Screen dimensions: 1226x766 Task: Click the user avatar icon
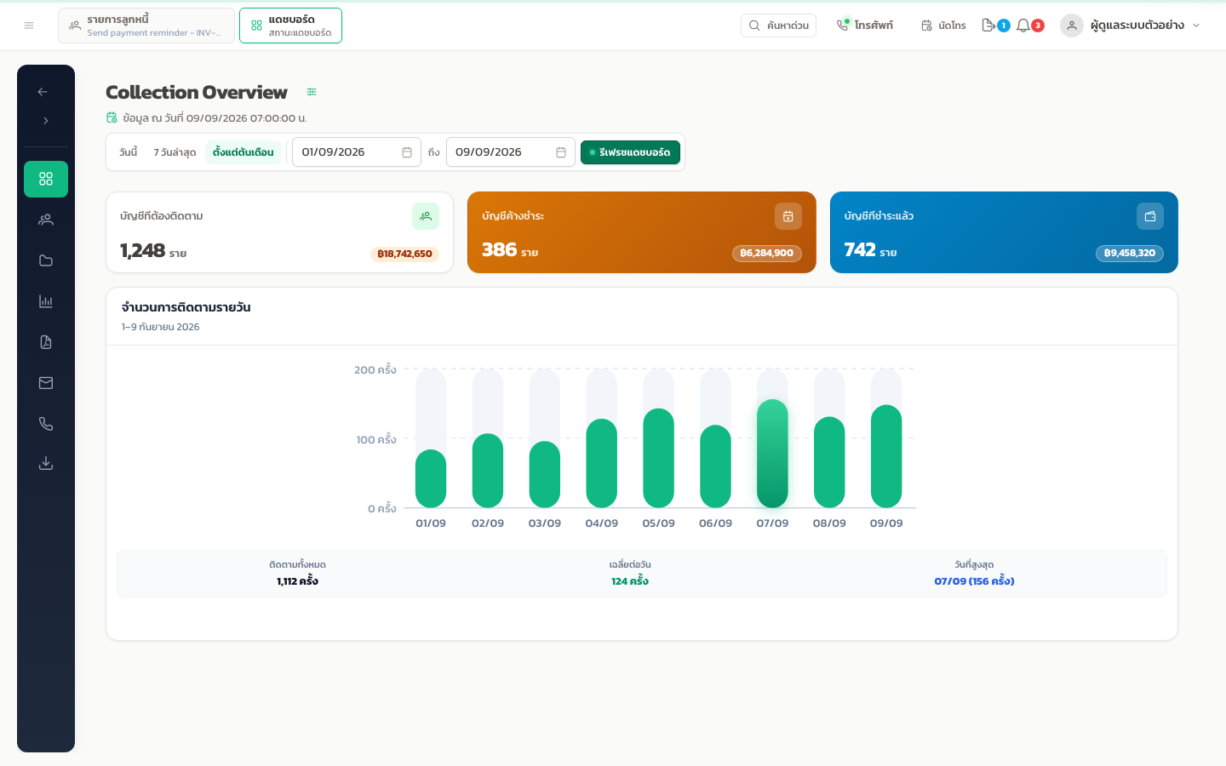(1072, 26)
